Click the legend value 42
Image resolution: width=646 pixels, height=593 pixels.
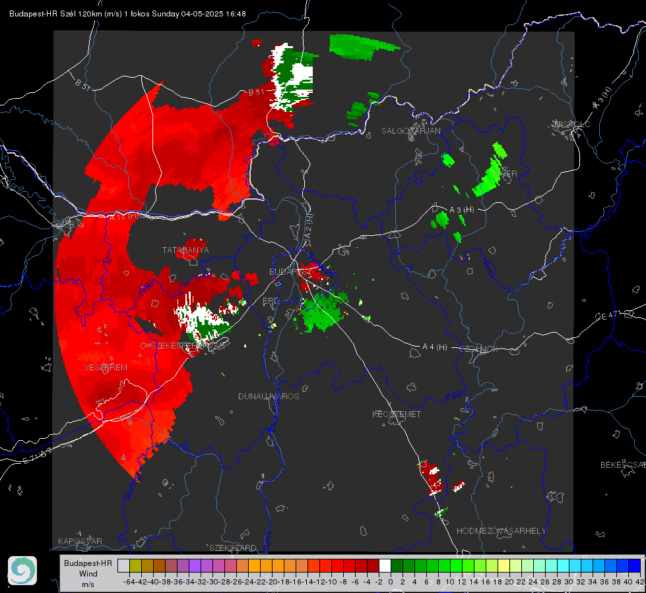tap(640, 582)
